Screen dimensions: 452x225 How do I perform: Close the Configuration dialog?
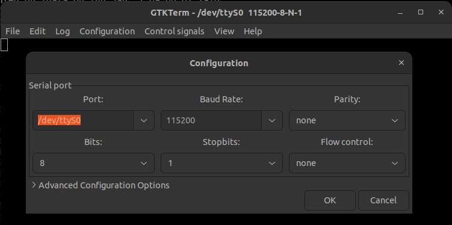point(401,63)
